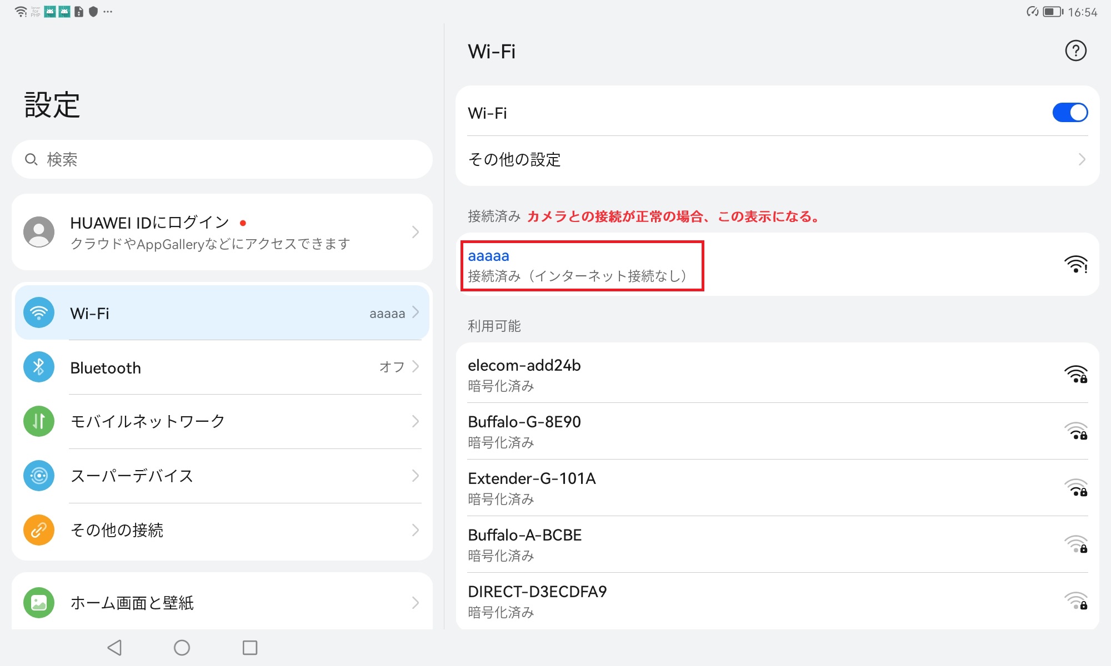1111x666 pixels.
Task: Open モバイルネットワーク settings
Action: tap(222, 422)
